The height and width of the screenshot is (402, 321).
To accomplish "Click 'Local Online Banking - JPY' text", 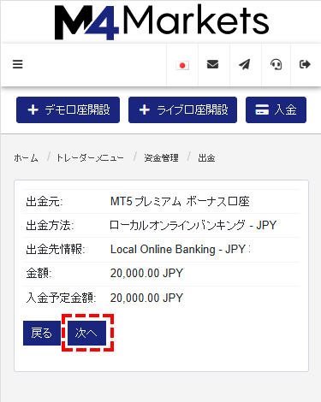I will click(178, 250).
